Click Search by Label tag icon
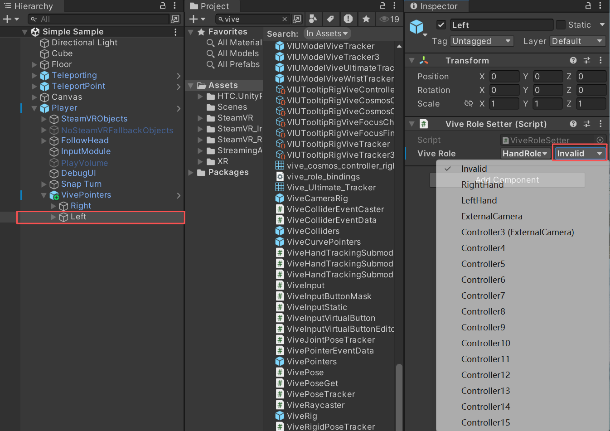This screenshot has width=610, height=431. [x=330, y=19]
